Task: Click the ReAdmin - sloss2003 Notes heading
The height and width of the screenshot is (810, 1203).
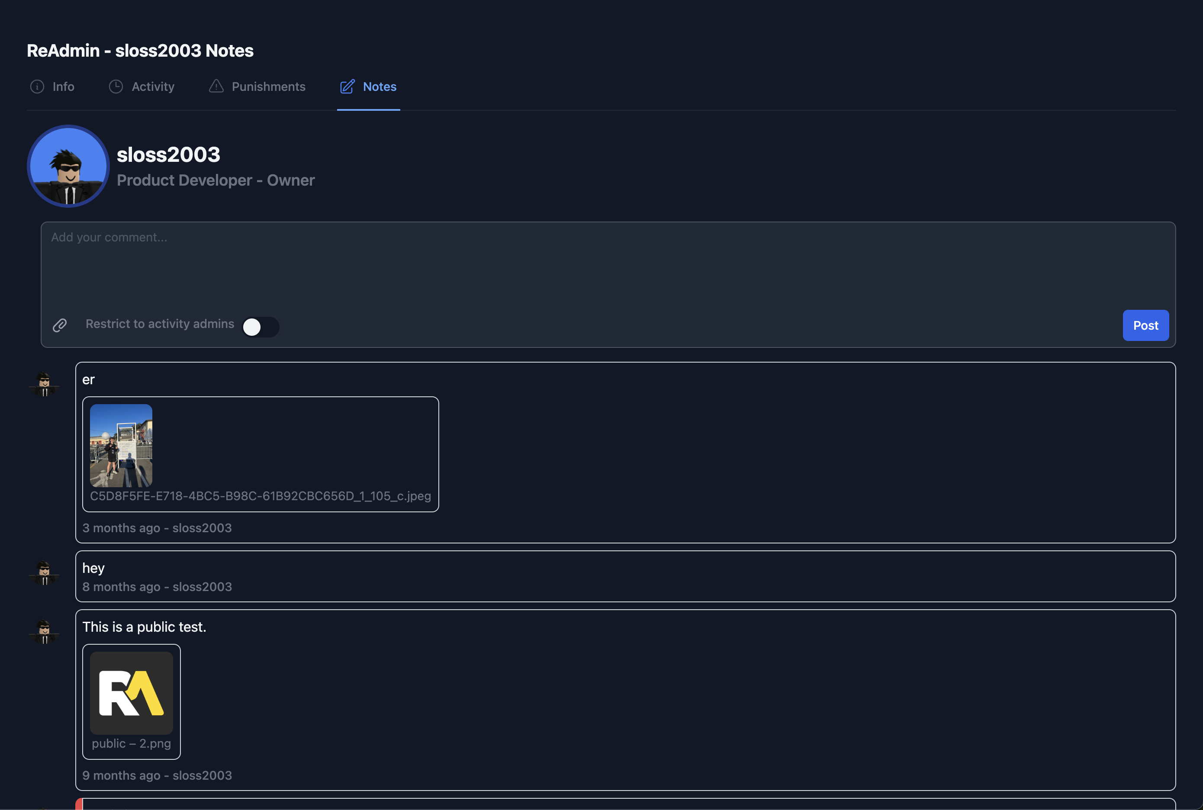Action: tap(140, 50)
